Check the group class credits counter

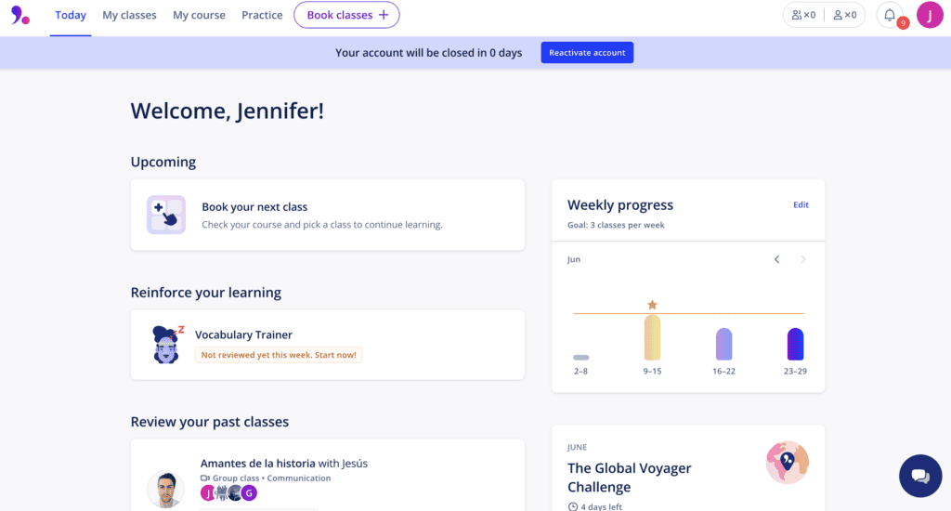click(x=803, y=15)
